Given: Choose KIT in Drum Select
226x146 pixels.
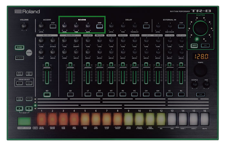Looking at the screenshot, I should [x=19, y=83].
